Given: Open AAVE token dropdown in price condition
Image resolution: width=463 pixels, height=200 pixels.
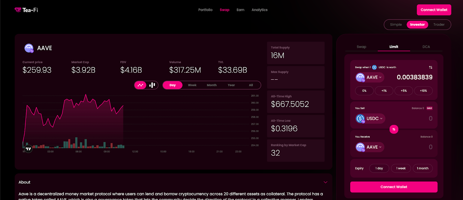Looking at the screenshot, I should coord(370,77).
